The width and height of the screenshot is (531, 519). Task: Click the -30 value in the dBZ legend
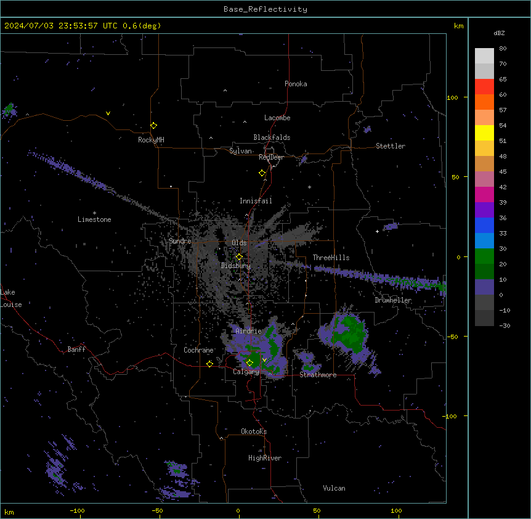click(505, 326)
